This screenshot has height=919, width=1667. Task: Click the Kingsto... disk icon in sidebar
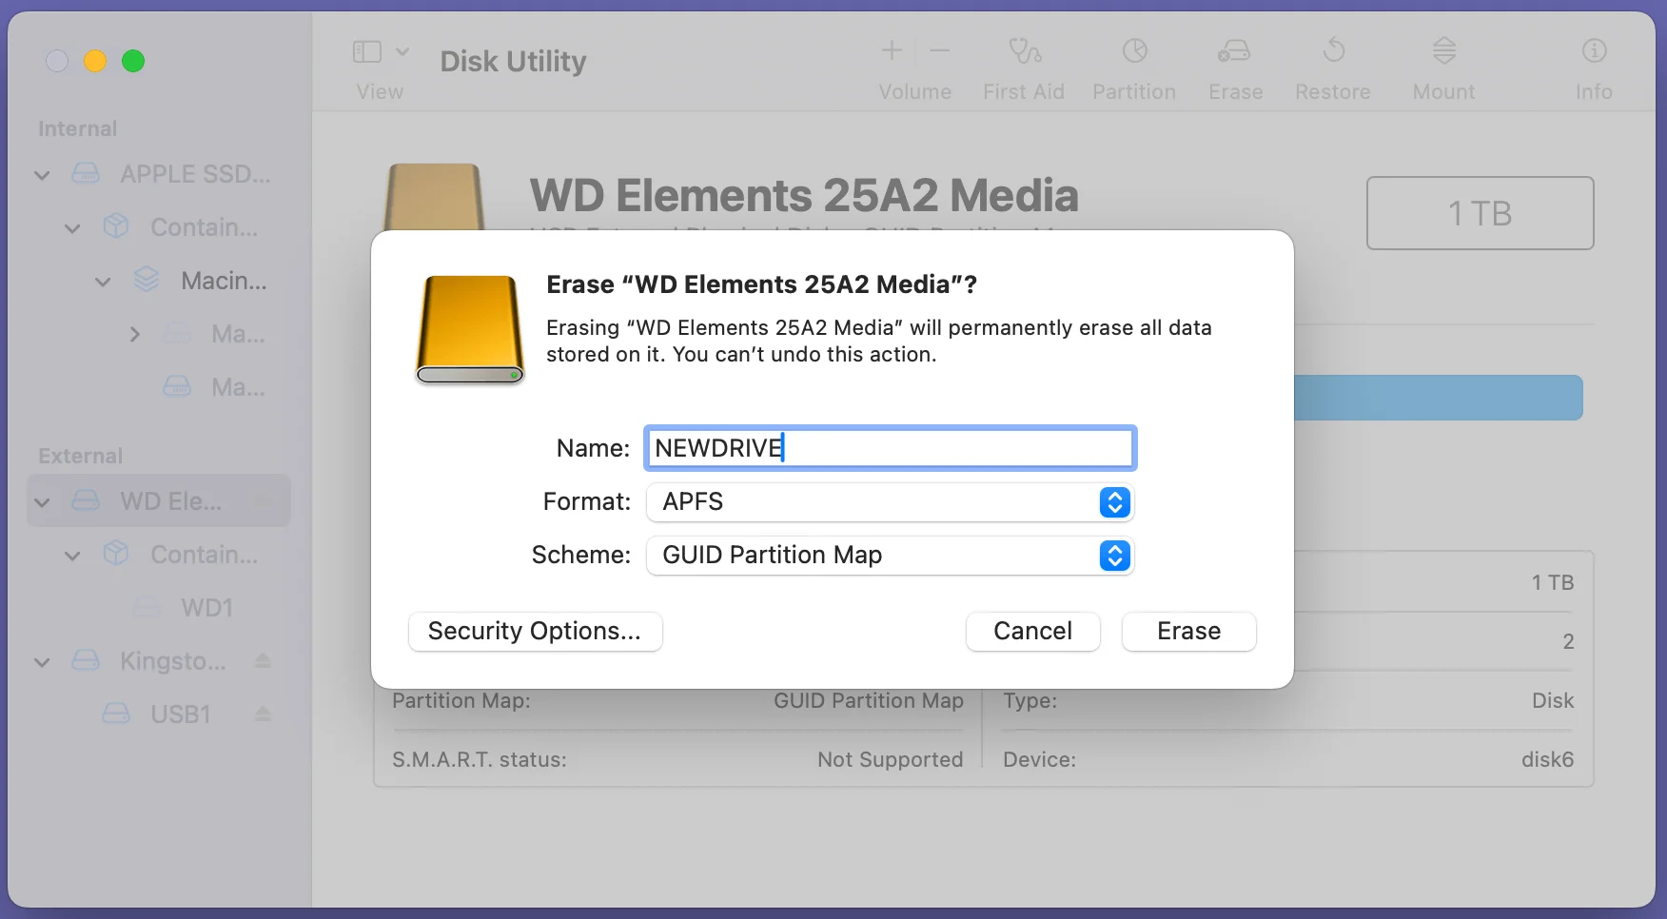coord(86,660)
